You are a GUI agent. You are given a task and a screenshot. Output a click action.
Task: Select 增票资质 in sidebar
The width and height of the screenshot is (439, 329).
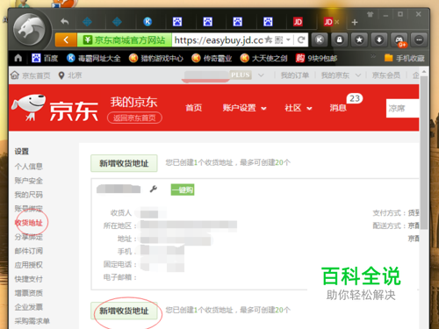[x=29, y=293]
